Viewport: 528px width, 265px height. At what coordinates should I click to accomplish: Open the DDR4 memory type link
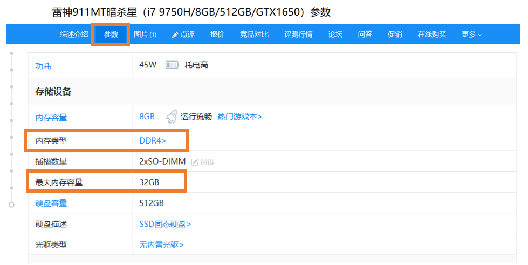(153, 141)
